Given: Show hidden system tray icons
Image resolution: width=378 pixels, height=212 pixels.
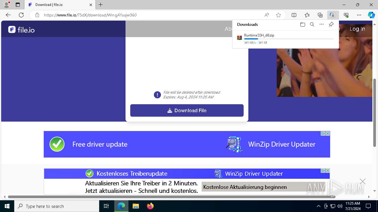Looking at the screenshot, I should tap(319, 206).
